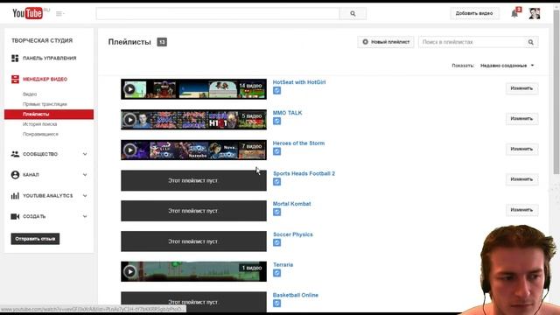
Task: Click the Video Manager icon in sidebar
Action: pyautogui.click(x=15, y=80)
